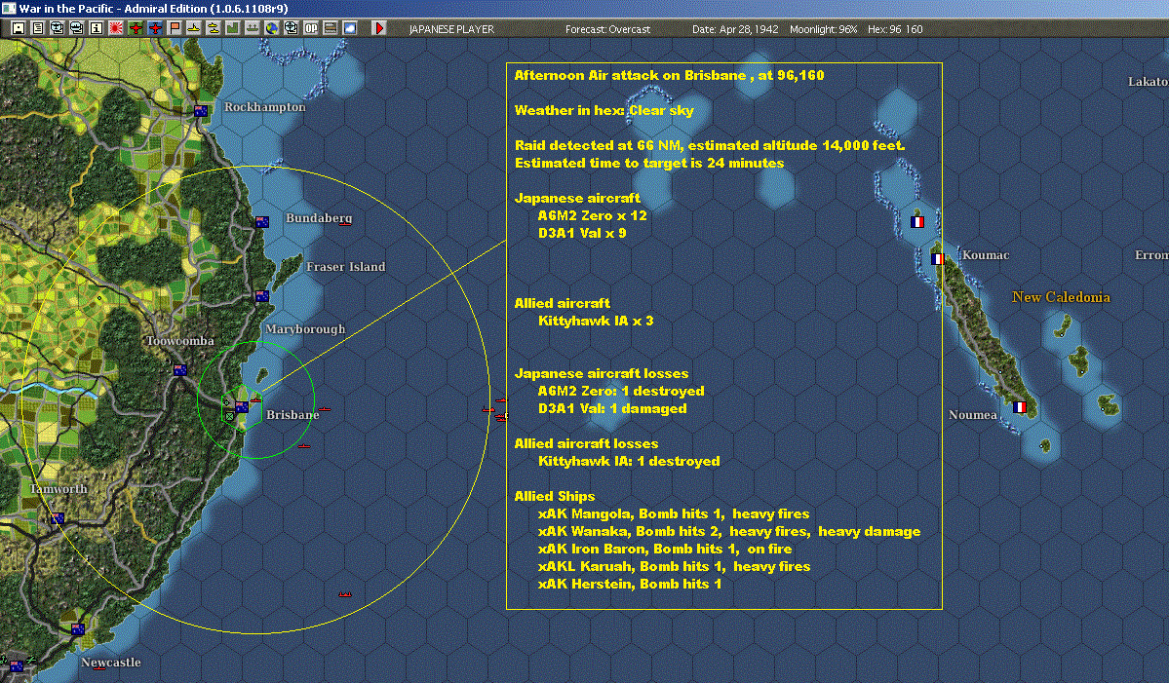Screen dimensions: 1169x683
Task: Click the 'Forecast: Overcast' status text
Action: coord(607,29)
